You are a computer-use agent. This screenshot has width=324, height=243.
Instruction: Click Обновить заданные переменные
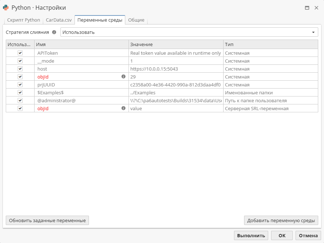click(47, 220)
